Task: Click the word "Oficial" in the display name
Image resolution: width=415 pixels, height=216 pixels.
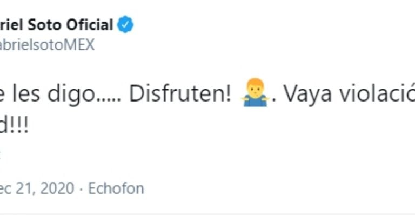Action: (89, 25)
